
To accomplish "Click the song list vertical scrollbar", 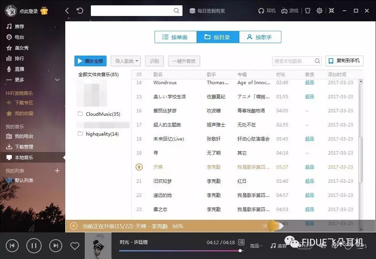I will pos(360,160).
